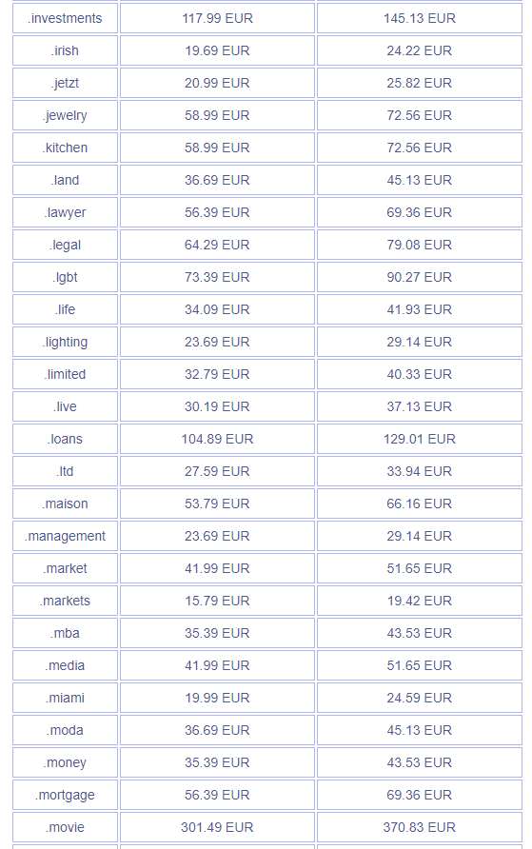Viewport: 532px width, 849px height.
Task: Select the 43.53 EUR price for .mba
Action: [420, 634]
